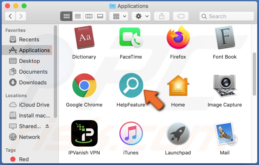Select the IPVanish VPN app icon
The height and width of the screenshot is (165, 259).
[x=84, y=133]
